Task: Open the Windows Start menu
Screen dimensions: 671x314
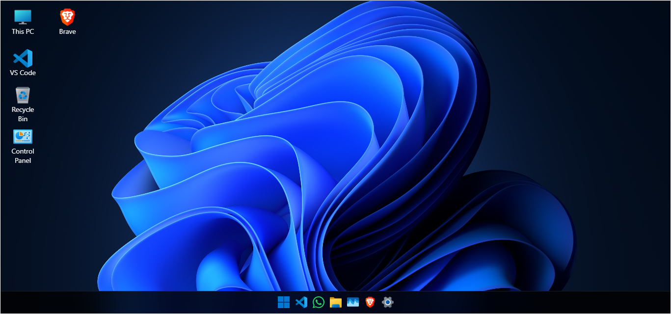Action: [284, 303]
